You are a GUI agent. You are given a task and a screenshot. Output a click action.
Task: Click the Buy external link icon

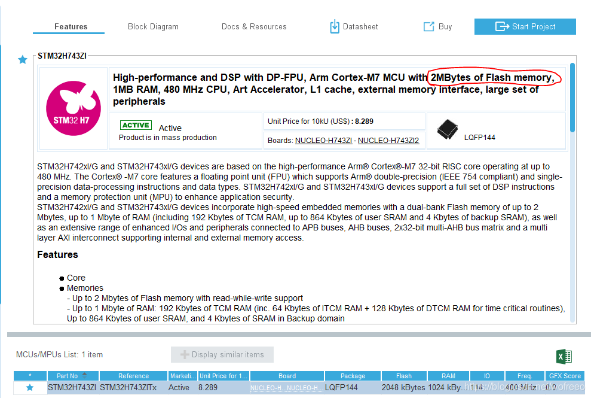pyautogui.click(x=428, y=26)
